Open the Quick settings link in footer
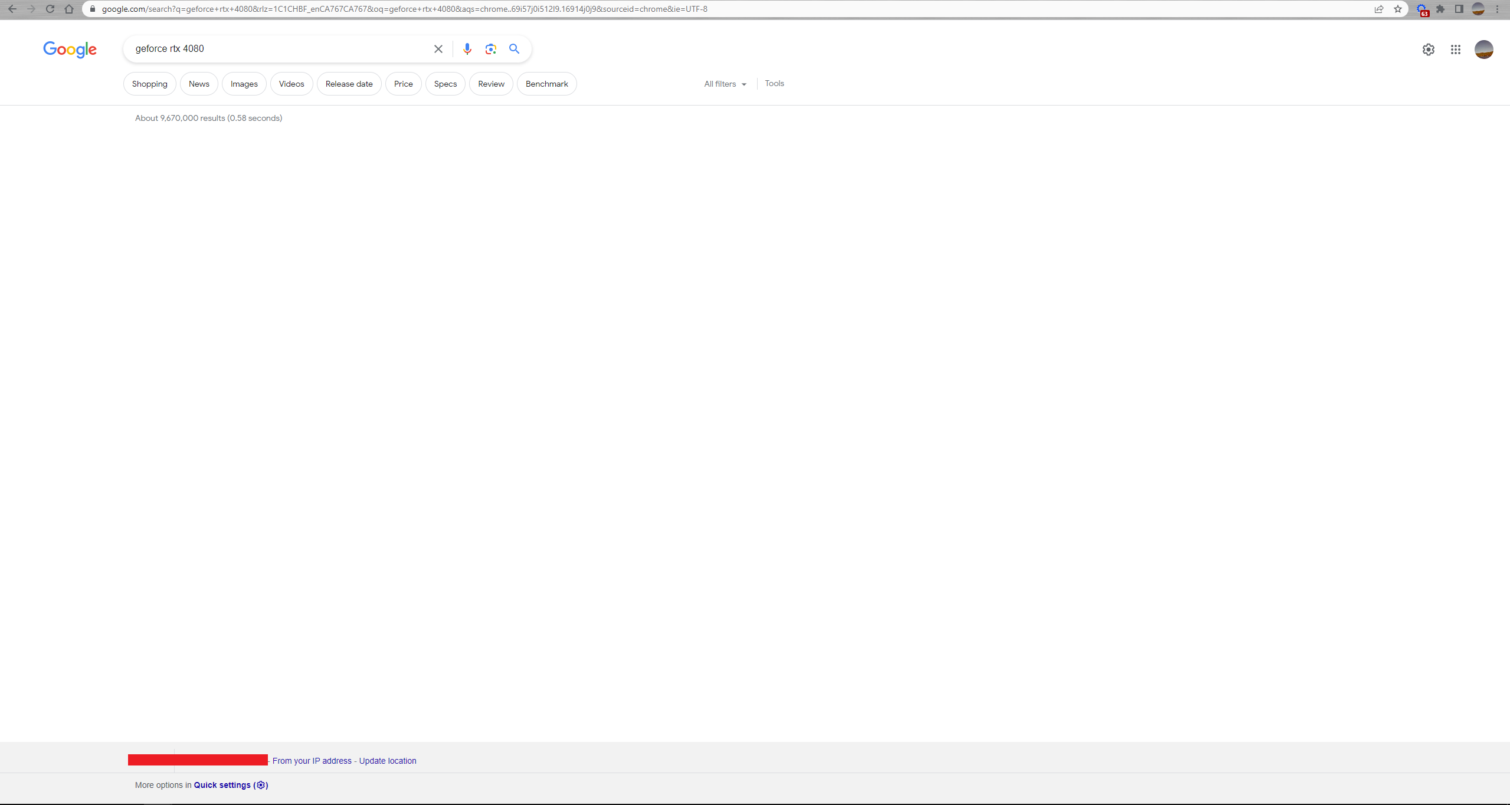The image size is (1510, 805). (x=231, y=785)
